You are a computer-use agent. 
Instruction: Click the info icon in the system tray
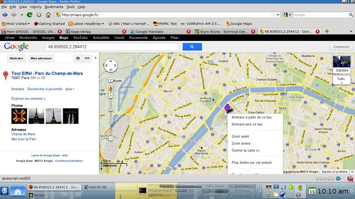coord(298,195)
